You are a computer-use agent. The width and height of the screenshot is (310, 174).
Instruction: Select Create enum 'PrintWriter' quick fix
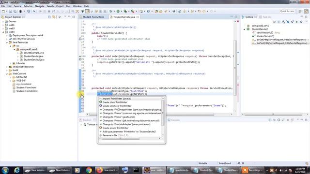130,128
